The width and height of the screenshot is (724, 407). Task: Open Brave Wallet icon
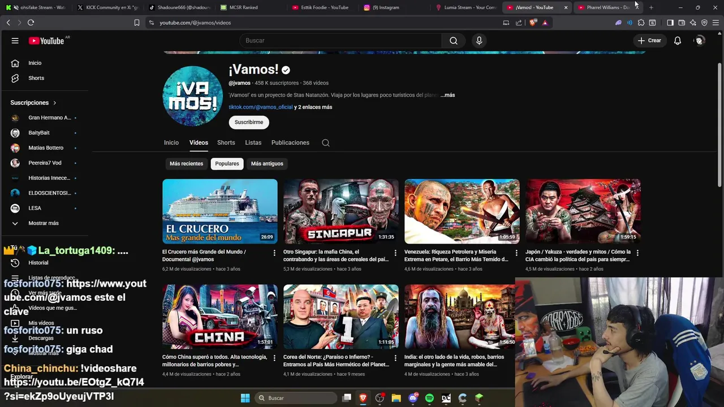pyautogui.click(x=682, y=23)
